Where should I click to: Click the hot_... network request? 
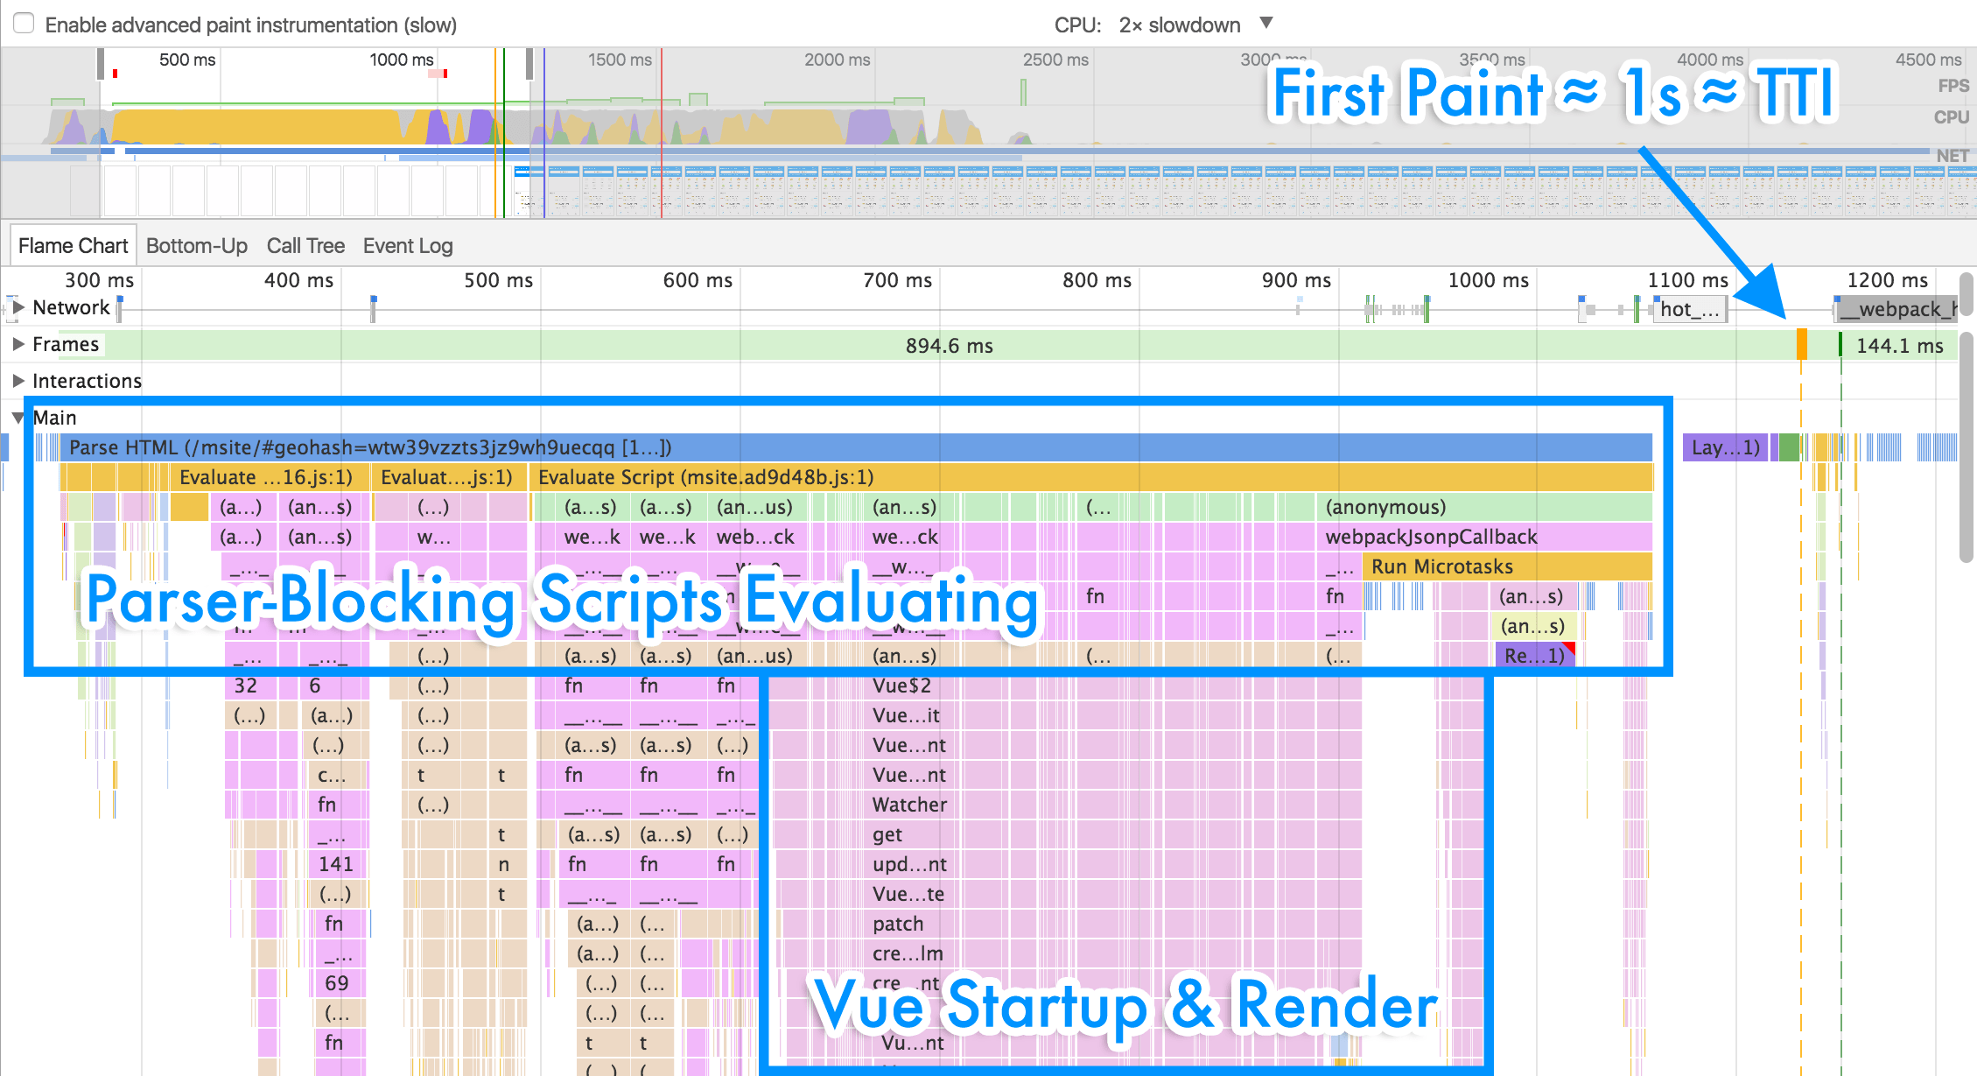coord(1689,309)
